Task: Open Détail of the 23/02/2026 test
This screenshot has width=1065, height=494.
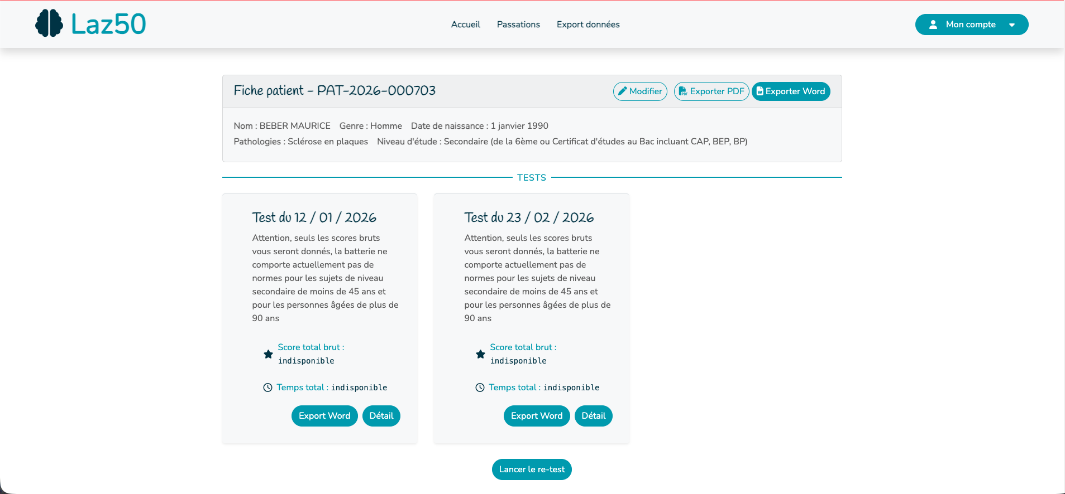Action: [594, 416]
